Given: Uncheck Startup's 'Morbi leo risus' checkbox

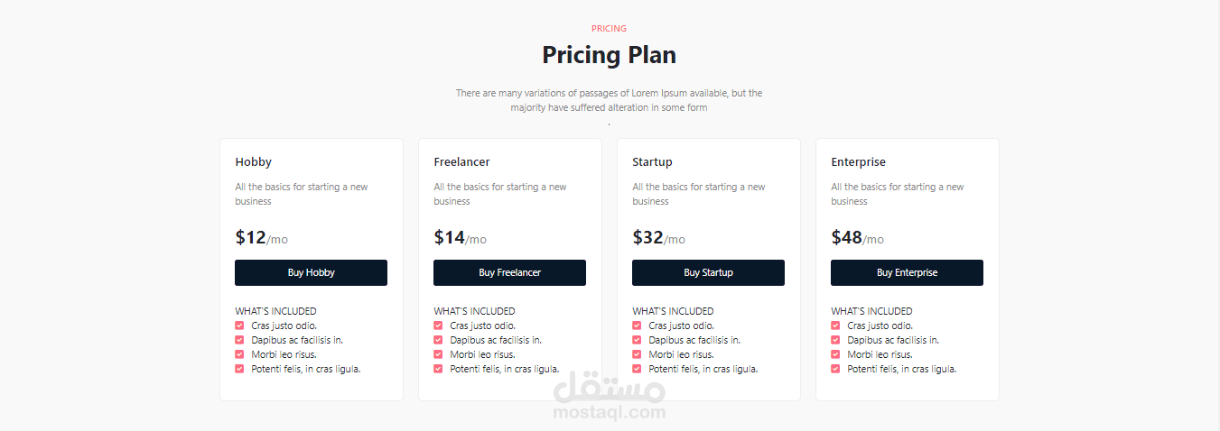Looking at the screenshot, I should pos(637,354).
